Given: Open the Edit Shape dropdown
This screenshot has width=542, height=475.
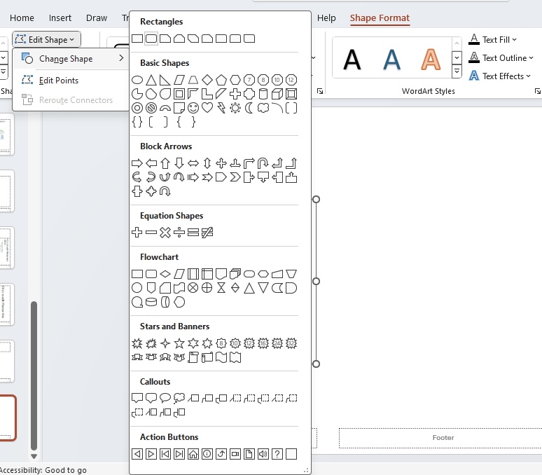Looking at the screenshot, I should pos(47,39).
